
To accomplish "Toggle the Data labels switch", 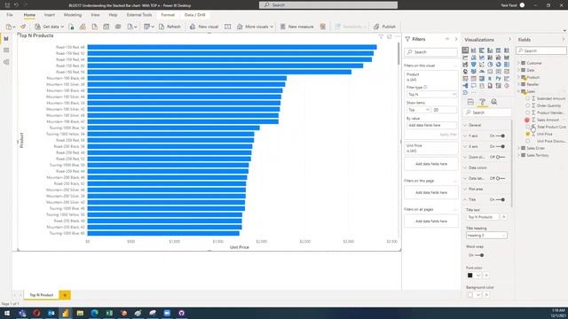I will [x=501, y=178].
